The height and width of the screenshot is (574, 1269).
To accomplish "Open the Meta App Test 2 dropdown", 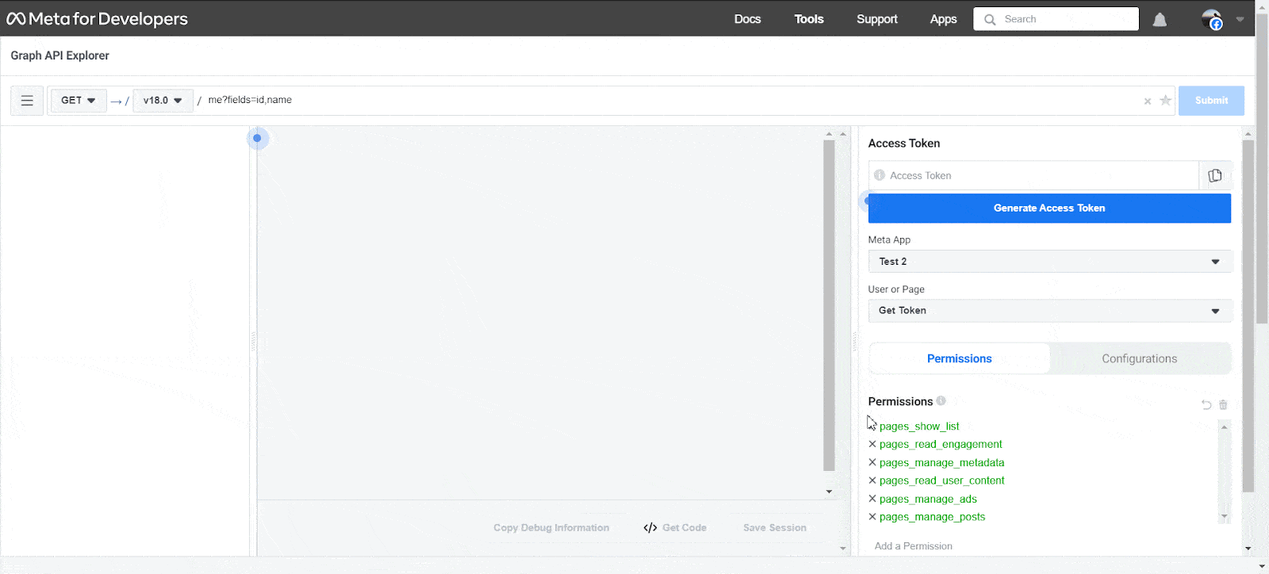I will click(1050, 262).
